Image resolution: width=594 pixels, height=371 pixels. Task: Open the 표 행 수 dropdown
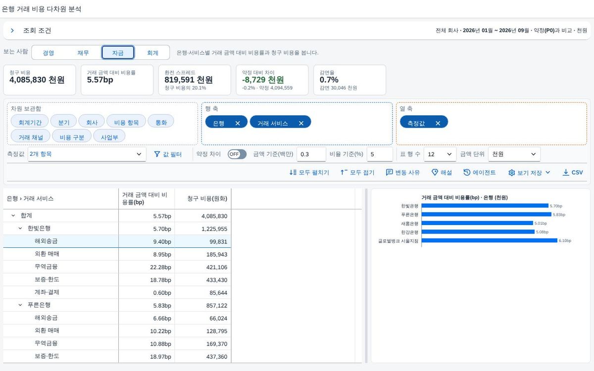point(440,154)
